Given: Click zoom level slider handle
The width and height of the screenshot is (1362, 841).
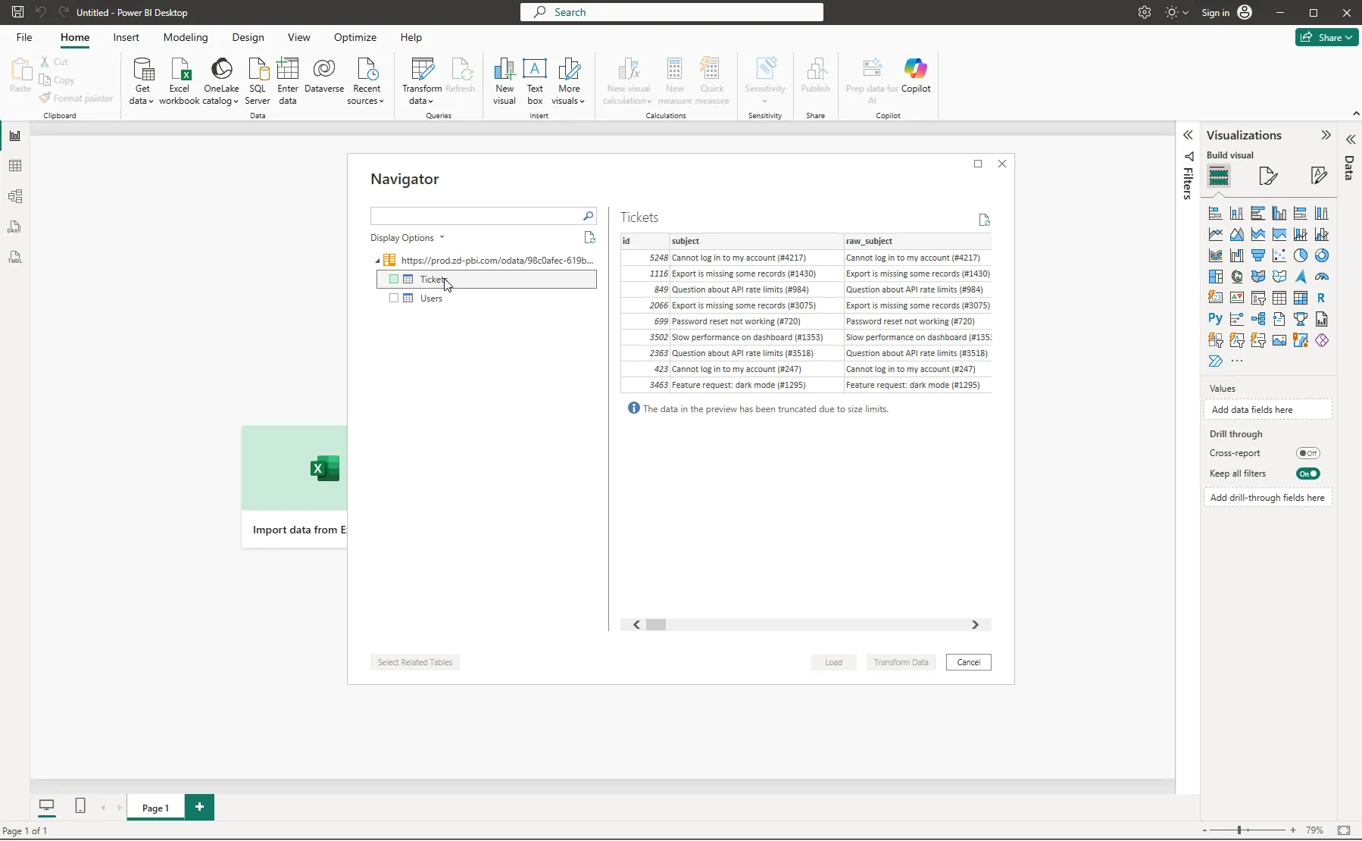Looking at the screenshot, I should [x=1239, y=830].
